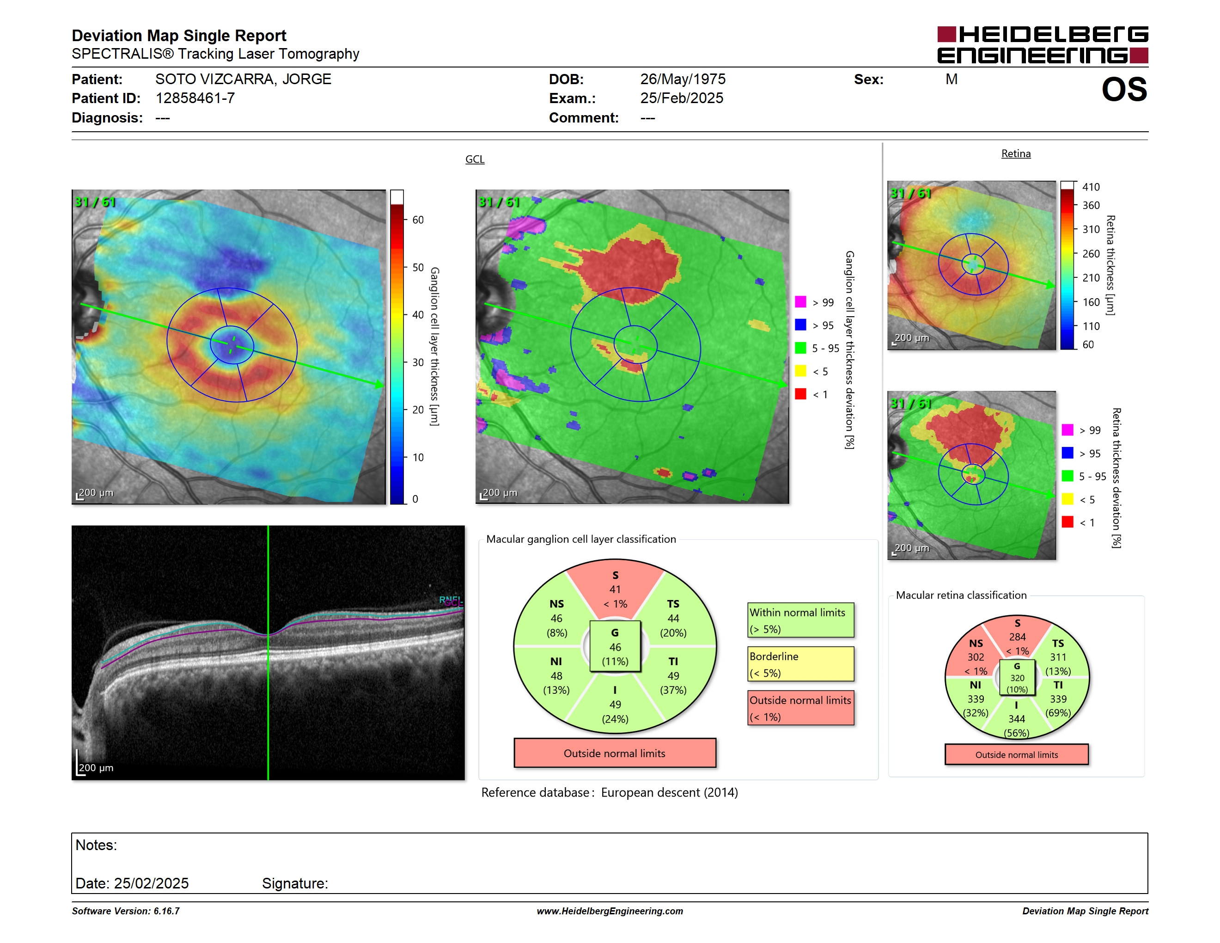Click the central G box 320 (10%)
Screen dimensions: 1220x943
coord(1017,678)
